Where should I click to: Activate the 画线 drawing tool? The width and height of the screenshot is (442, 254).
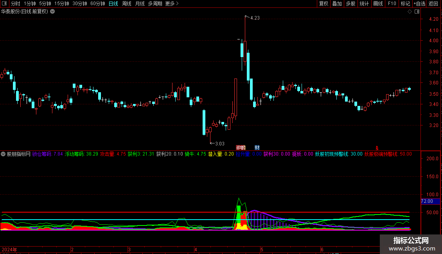point(378,4)
